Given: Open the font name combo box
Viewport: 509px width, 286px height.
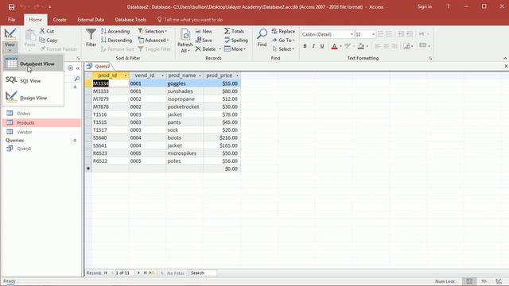Looking at the screenshot, I should 327,34.
